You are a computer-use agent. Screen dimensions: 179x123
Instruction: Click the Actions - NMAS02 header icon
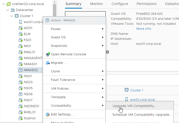47,20
